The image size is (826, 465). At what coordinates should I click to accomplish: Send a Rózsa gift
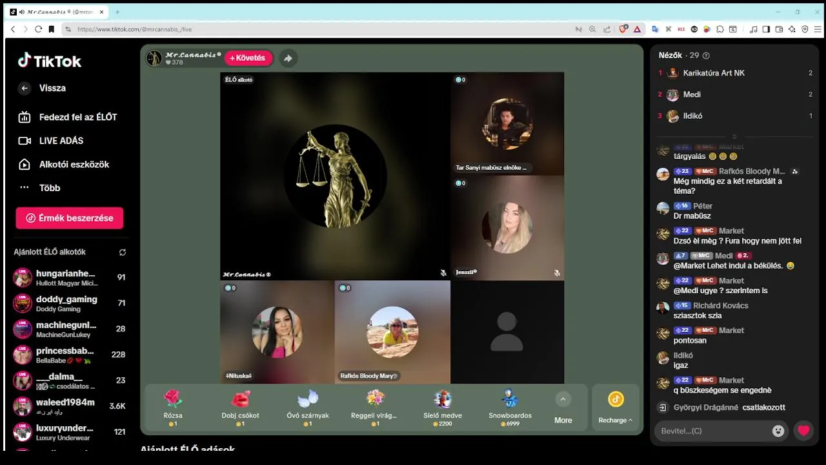point(173,407)
